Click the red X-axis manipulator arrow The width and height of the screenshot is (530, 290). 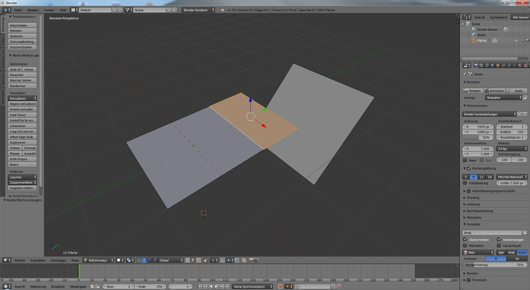tap(264, 126)
